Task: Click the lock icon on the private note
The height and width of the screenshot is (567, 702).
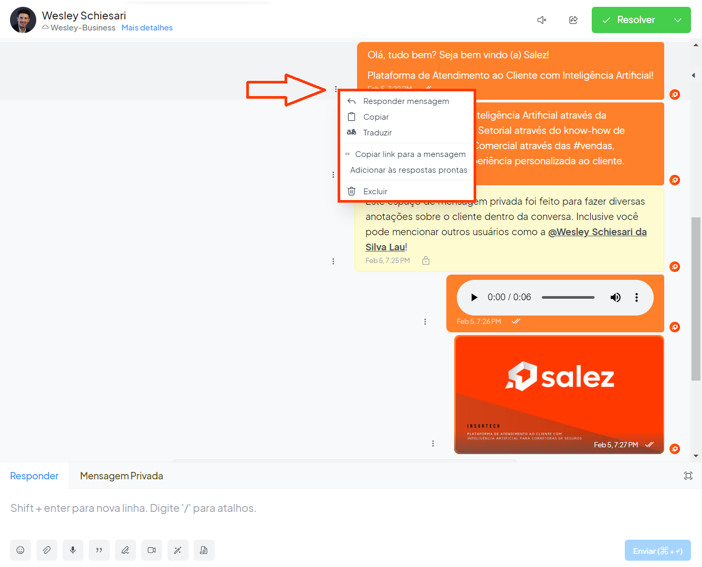Action: [x=426, y=260]
